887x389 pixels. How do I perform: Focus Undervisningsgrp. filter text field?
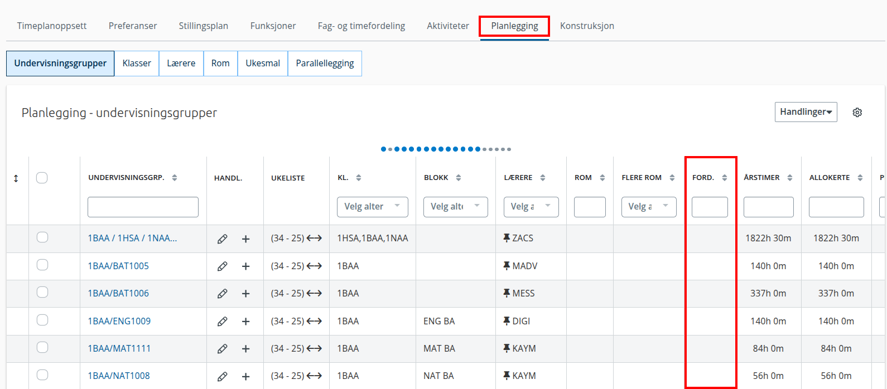pyautogui.click(x=143, y=207)
